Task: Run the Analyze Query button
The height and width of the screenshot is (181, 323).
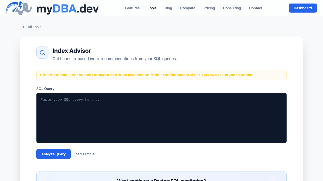Action: [x=53, y=154]
